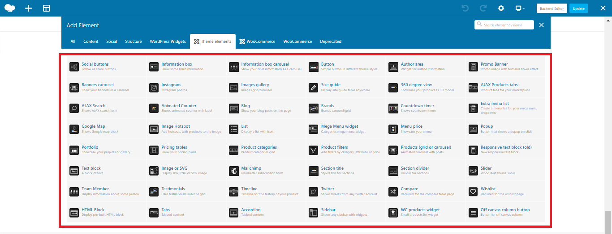Pick the Image Hotspot icon
This screenshot has width=612, height=234.
tap(154, 129)
